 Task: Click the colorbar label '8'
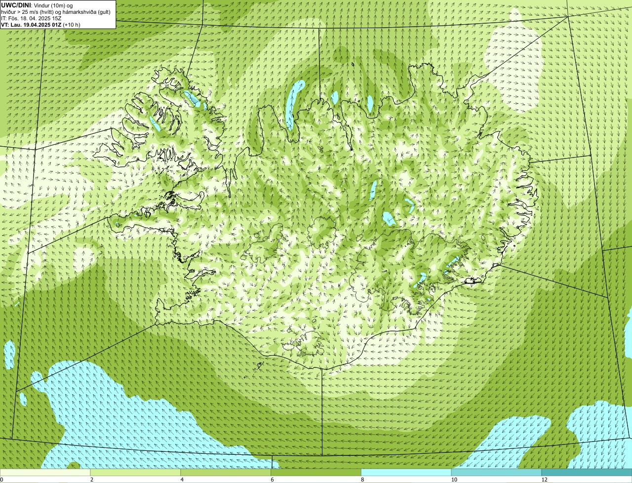[362, 480]
